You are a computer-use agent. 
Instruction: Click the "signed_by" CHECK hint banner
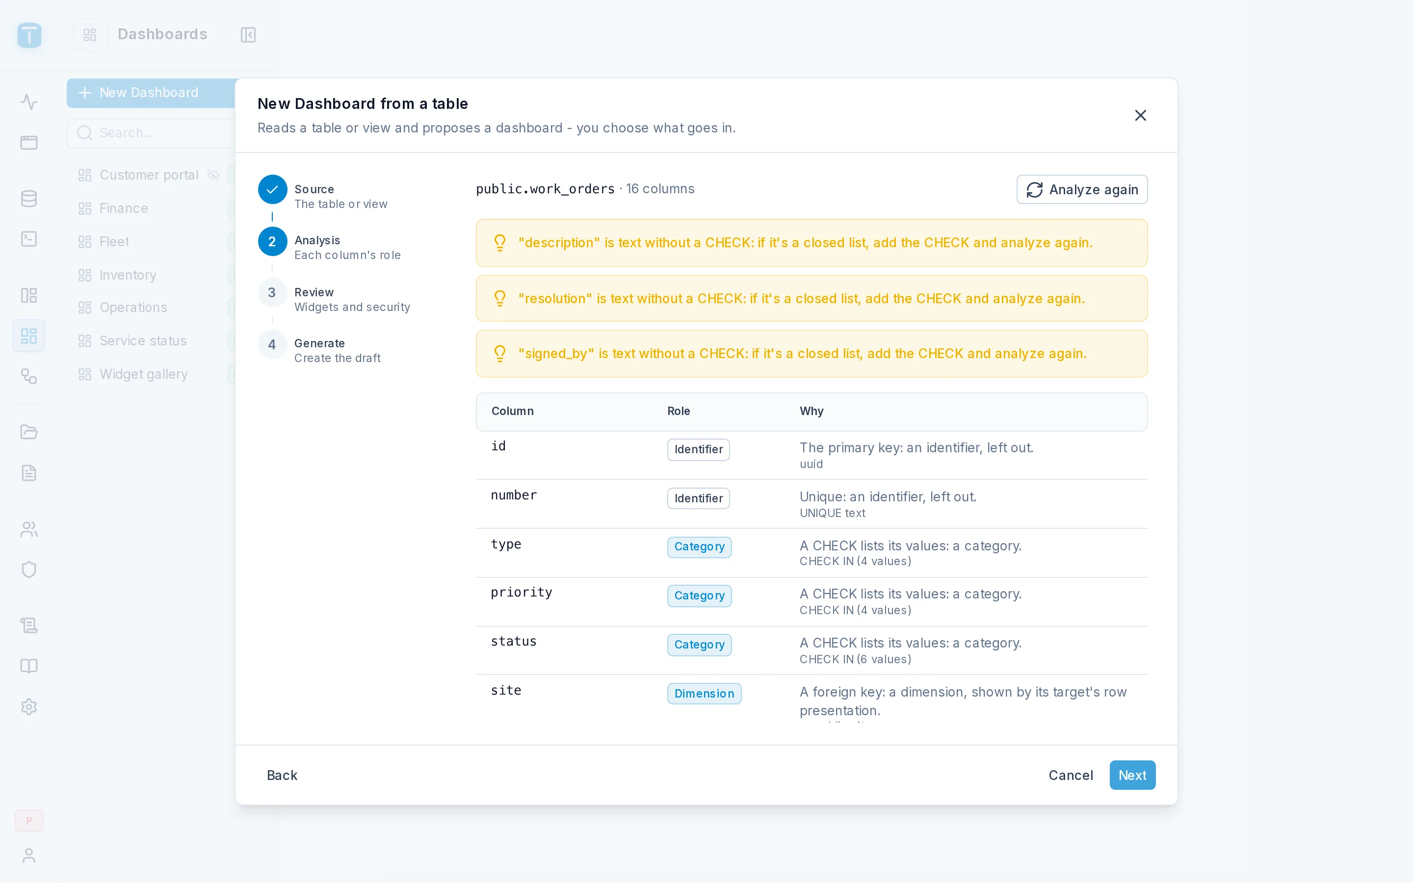click(x=811, y=353)
